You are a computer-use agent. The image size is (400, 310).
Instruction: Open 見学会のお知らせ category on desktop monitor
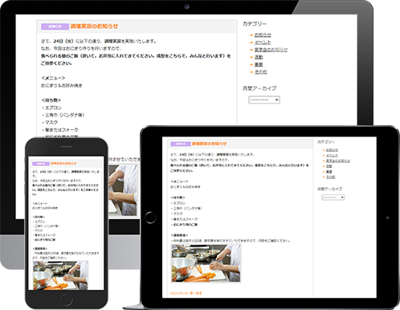coord(271,50)
